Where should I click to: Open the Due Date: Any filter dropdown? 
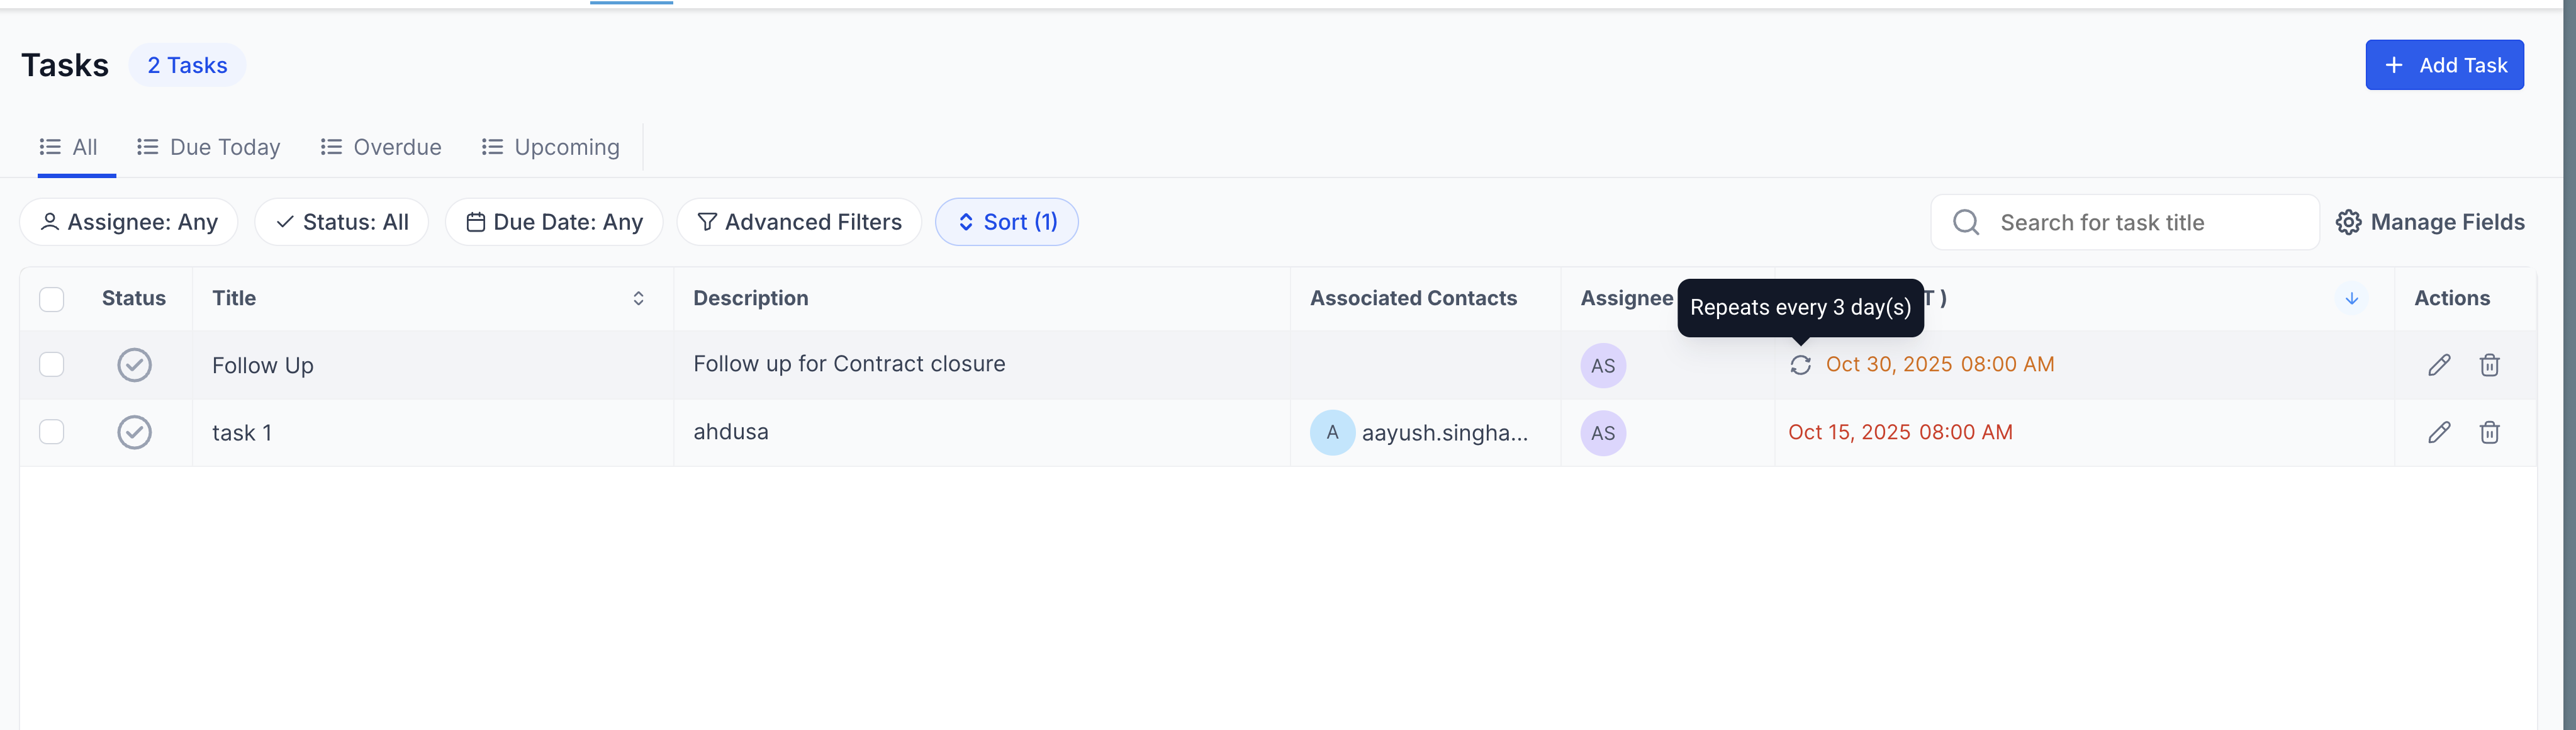coord(554,222)
